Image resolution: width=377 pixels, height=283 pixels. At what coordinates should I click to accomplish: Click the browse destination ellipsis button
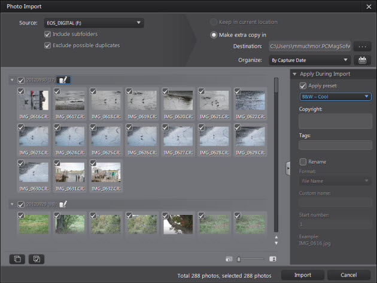point(362,46)
